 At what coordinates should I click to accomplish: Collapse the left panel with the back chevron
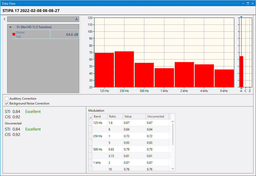4,19
